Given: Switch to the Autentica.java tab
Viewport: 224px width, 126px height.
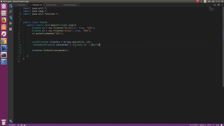Looking at the screenshot, I should (51, 5).
